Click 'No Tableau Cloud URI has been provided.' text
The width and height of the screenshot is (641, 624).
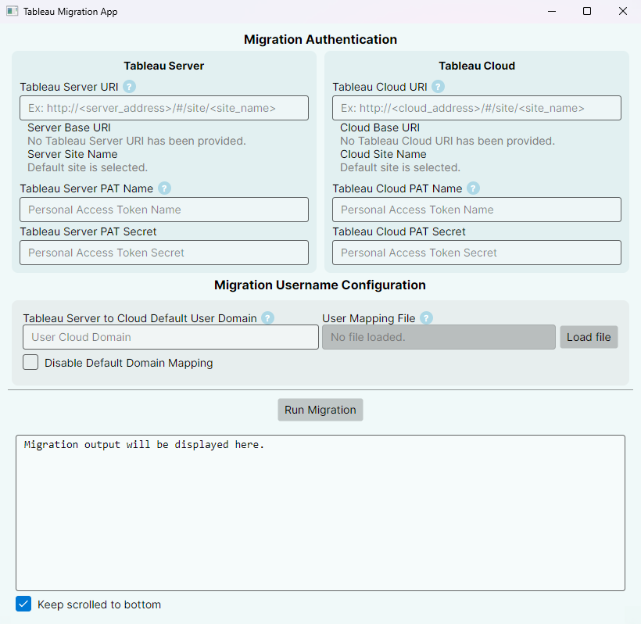448,141
